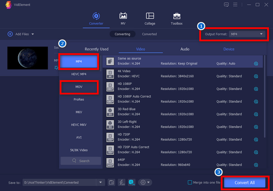The image size is (273, 191).
Task: Select the 5K/8K Video format
Action: click(x=79, y=150)
